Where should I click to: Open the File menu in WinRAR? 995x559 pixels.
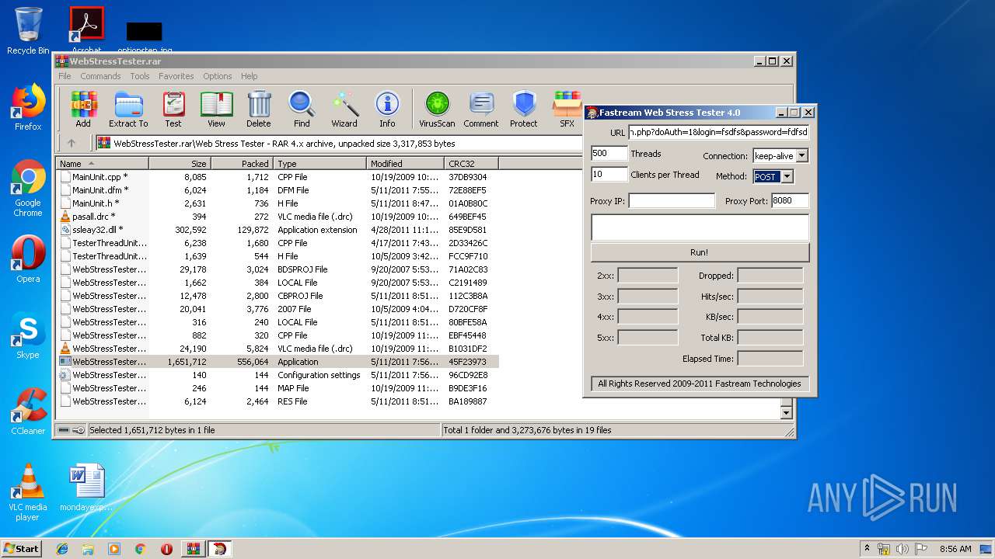tap(65, 76)
